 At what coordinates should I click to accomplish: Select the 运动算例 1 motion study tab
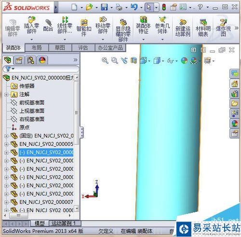coord(63,223)
